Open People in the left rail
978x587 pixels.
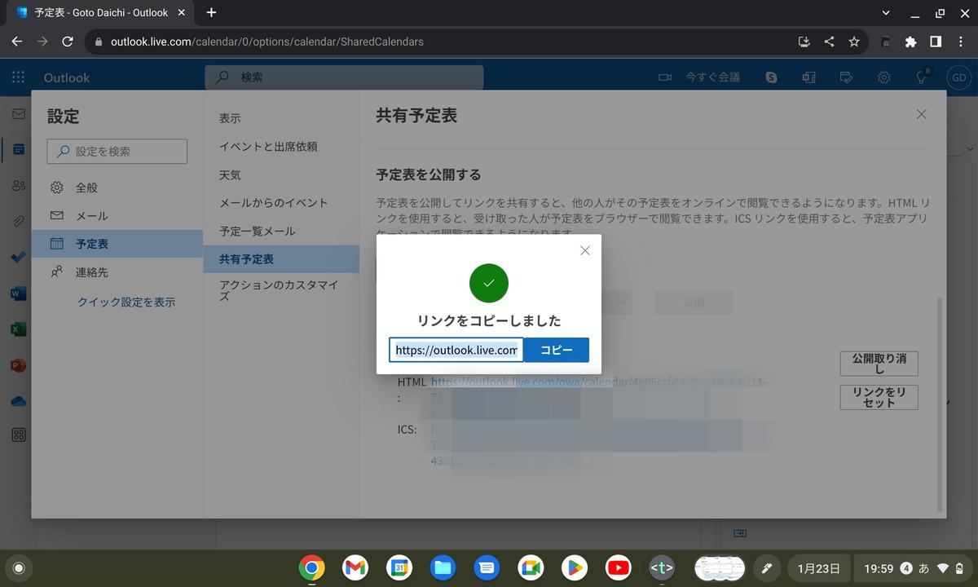18,186
